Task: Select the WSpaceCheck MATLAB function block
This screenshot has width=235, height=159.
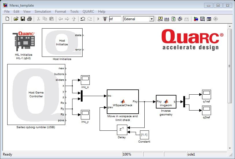Action: coord(123,102)
